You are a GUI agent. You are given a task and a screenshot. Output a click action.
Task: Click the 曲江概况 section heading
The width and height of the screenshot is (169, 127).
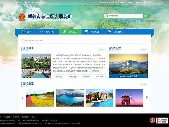pyautogui.click(x=28, y=49)
